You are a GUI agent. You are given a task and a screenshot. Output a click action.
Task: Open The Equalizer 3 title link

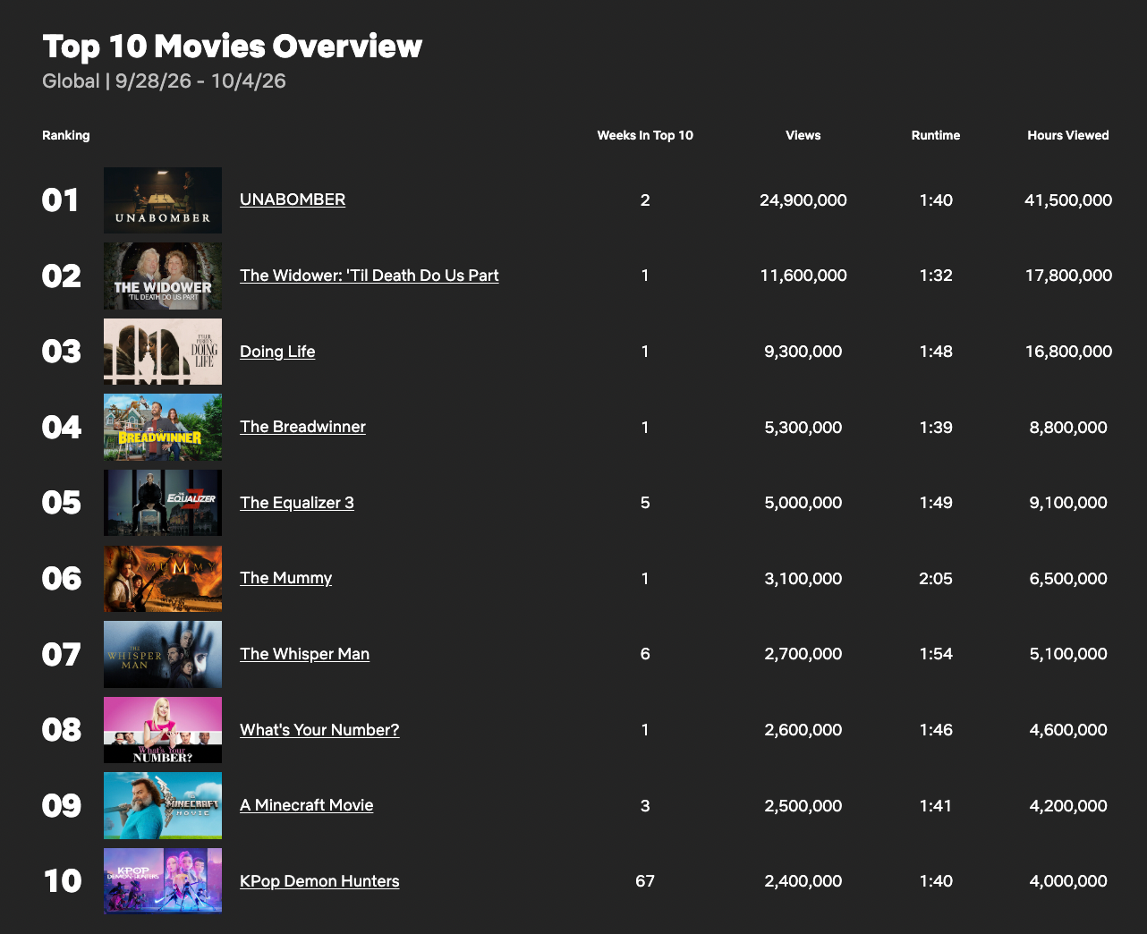(297, 503)
